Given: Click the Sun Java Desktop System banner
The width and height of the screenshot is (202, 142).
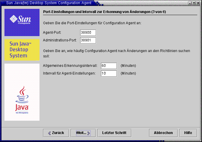Looking at the screenshot, I should [x=22, y=50].
